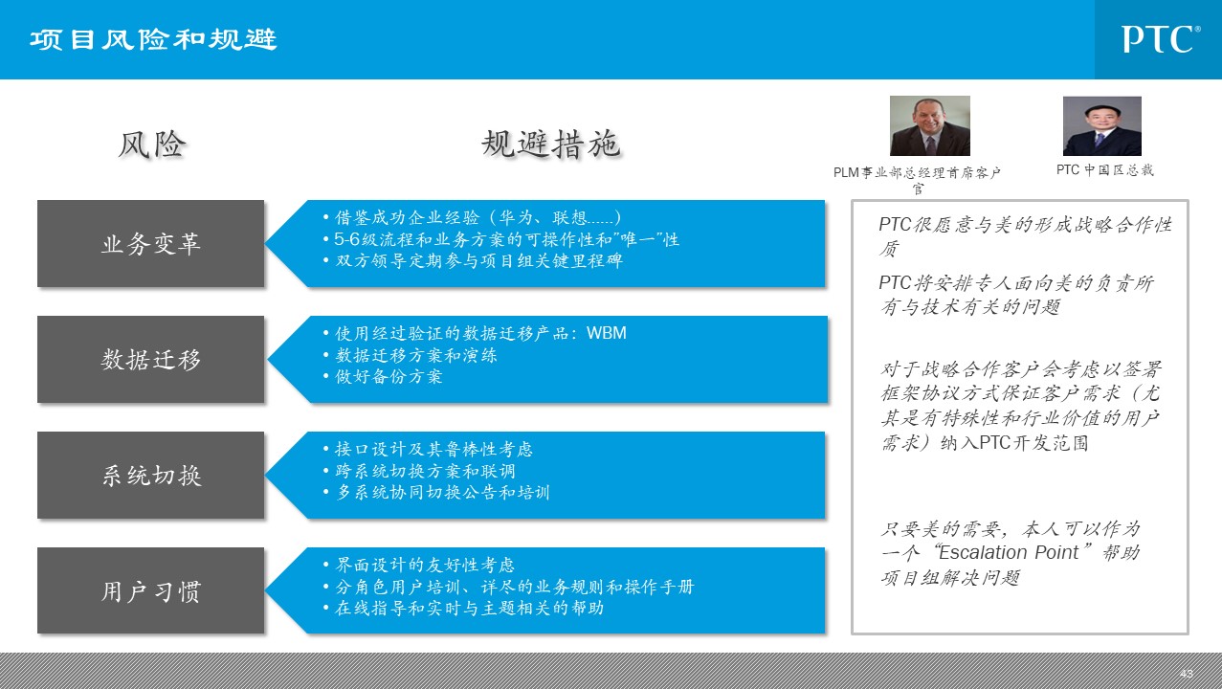Click bullet 做好备份方案
1222x689 pixels.
pyautogui.click(x=384, y=377)
